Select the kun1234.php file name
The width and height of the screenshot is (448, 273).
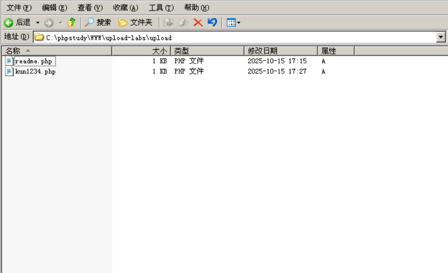(x=35, y=71)
